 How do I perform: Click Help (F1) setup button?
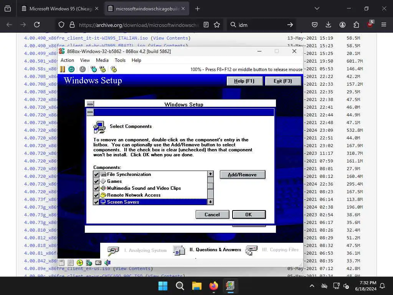(x=244, y=81)
